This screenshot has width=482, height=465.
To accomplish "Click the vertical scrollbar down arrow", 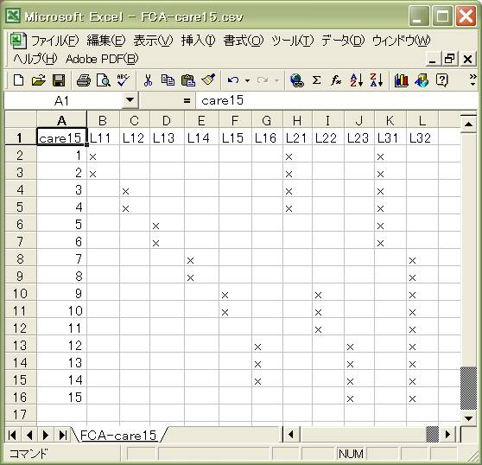I will (x=468, y=418).
